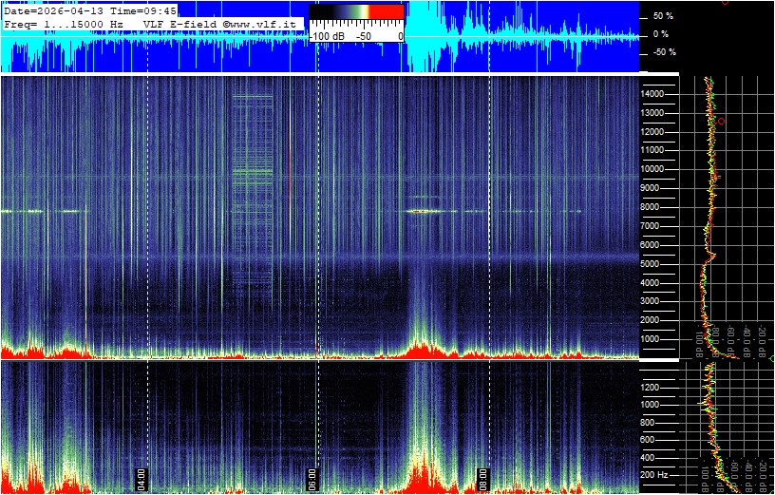
Task: Click the red circle marker near 12500 Hz
Action: [722, 122]
